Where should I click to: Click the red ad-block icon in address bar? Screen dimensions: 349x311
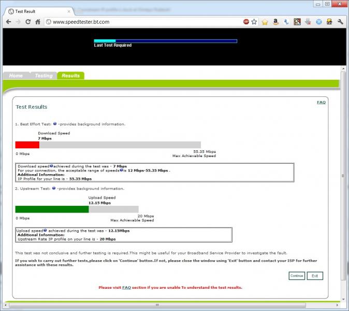246,22
